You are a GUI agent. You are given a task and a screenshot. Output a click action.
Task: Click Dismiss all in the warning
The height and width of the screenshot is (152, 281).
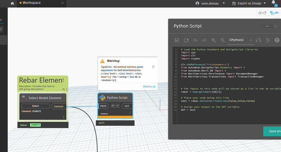[x=149, y=86]
